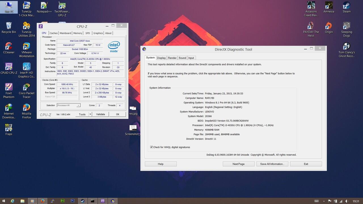Click the Help button in DxDiag
Screen dimensions: 363x204
(x=161, y=164)
